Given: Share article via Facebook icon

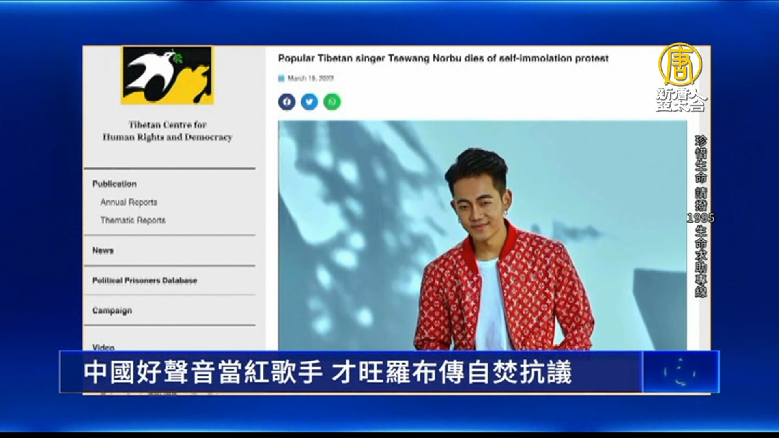Looking at the screenshot, I should (x=286, y=102).
